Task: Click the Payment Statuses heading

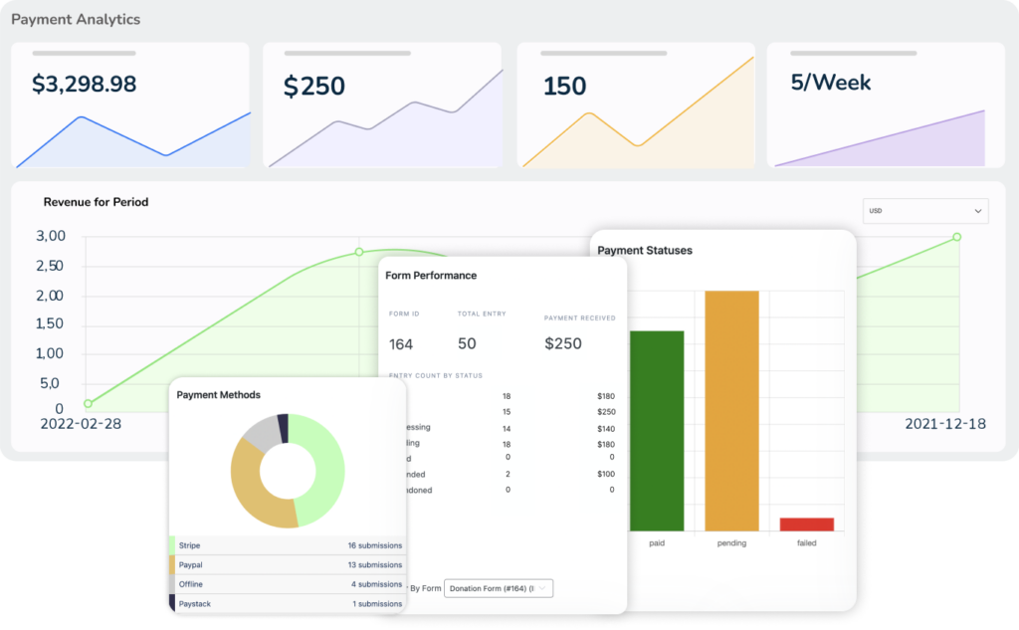Action: (645, 251)
